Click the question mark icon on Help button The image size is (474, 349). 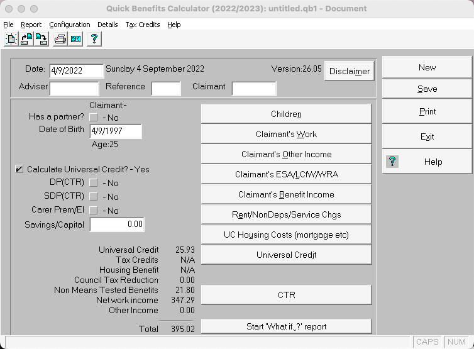coord(392,162)
